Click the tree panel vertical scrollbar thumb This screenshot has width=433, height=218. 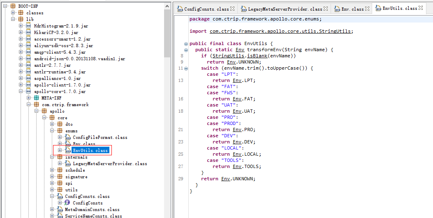point(167,34)
